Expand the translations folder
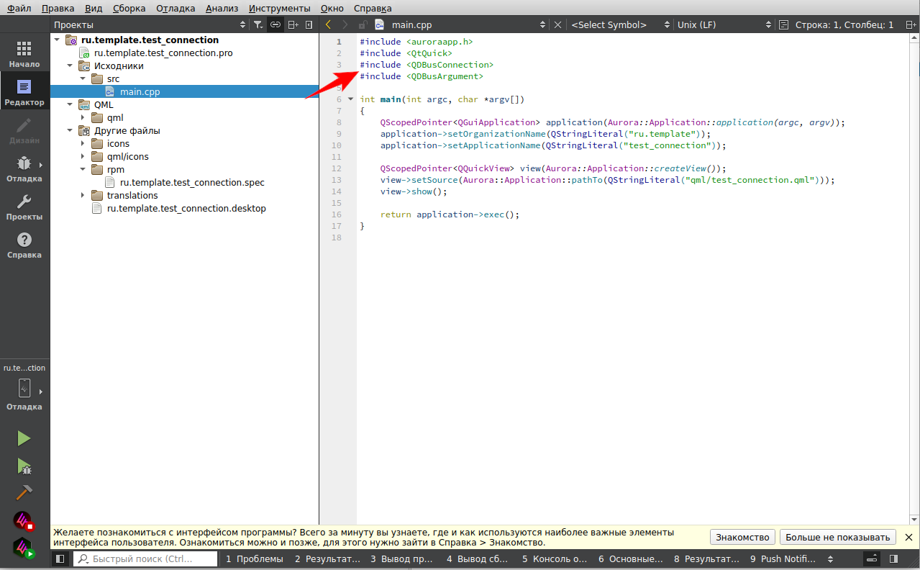The height and width of the screenshot is (570, 920). 83,196
